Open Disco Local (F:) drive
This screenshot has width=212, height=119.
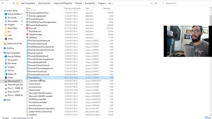coord(14,92)
